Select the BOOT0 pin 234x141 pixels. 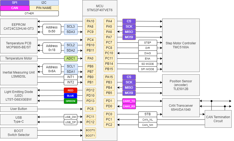[x=90, y=130]
